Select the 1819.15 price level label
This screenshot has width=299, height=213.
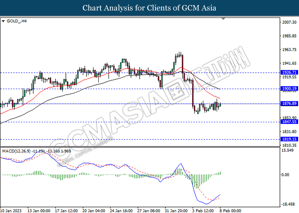pyautogui.click(x=289, y=139)
